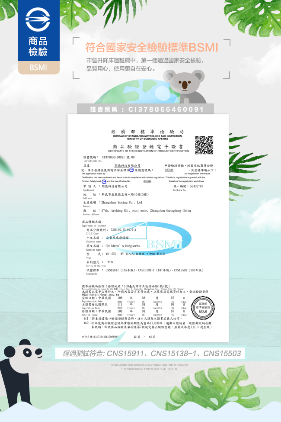
Task: Click the 經濟部標準檢驗局 certificate header
Action: [x=147, y=131]
